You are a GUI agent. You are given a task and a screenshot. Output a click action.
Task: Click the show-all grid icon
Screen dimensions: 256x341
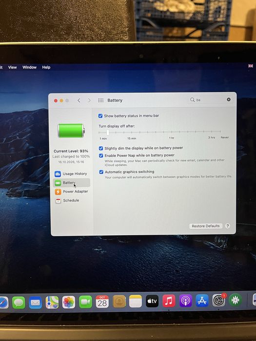point(100,100)
